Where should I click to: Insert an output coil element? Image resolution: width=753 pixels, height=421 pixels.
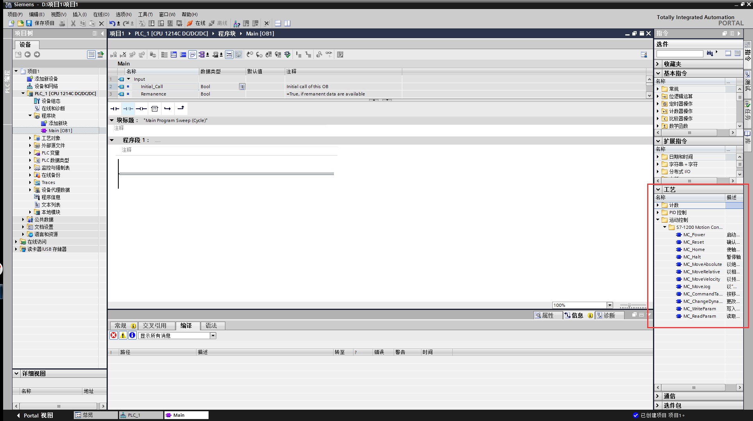[141, 109]
